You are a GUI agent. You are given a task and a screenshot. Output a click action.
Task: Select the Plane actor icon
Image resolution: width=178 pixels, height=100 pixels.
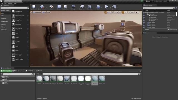click(x=13, y=51)
